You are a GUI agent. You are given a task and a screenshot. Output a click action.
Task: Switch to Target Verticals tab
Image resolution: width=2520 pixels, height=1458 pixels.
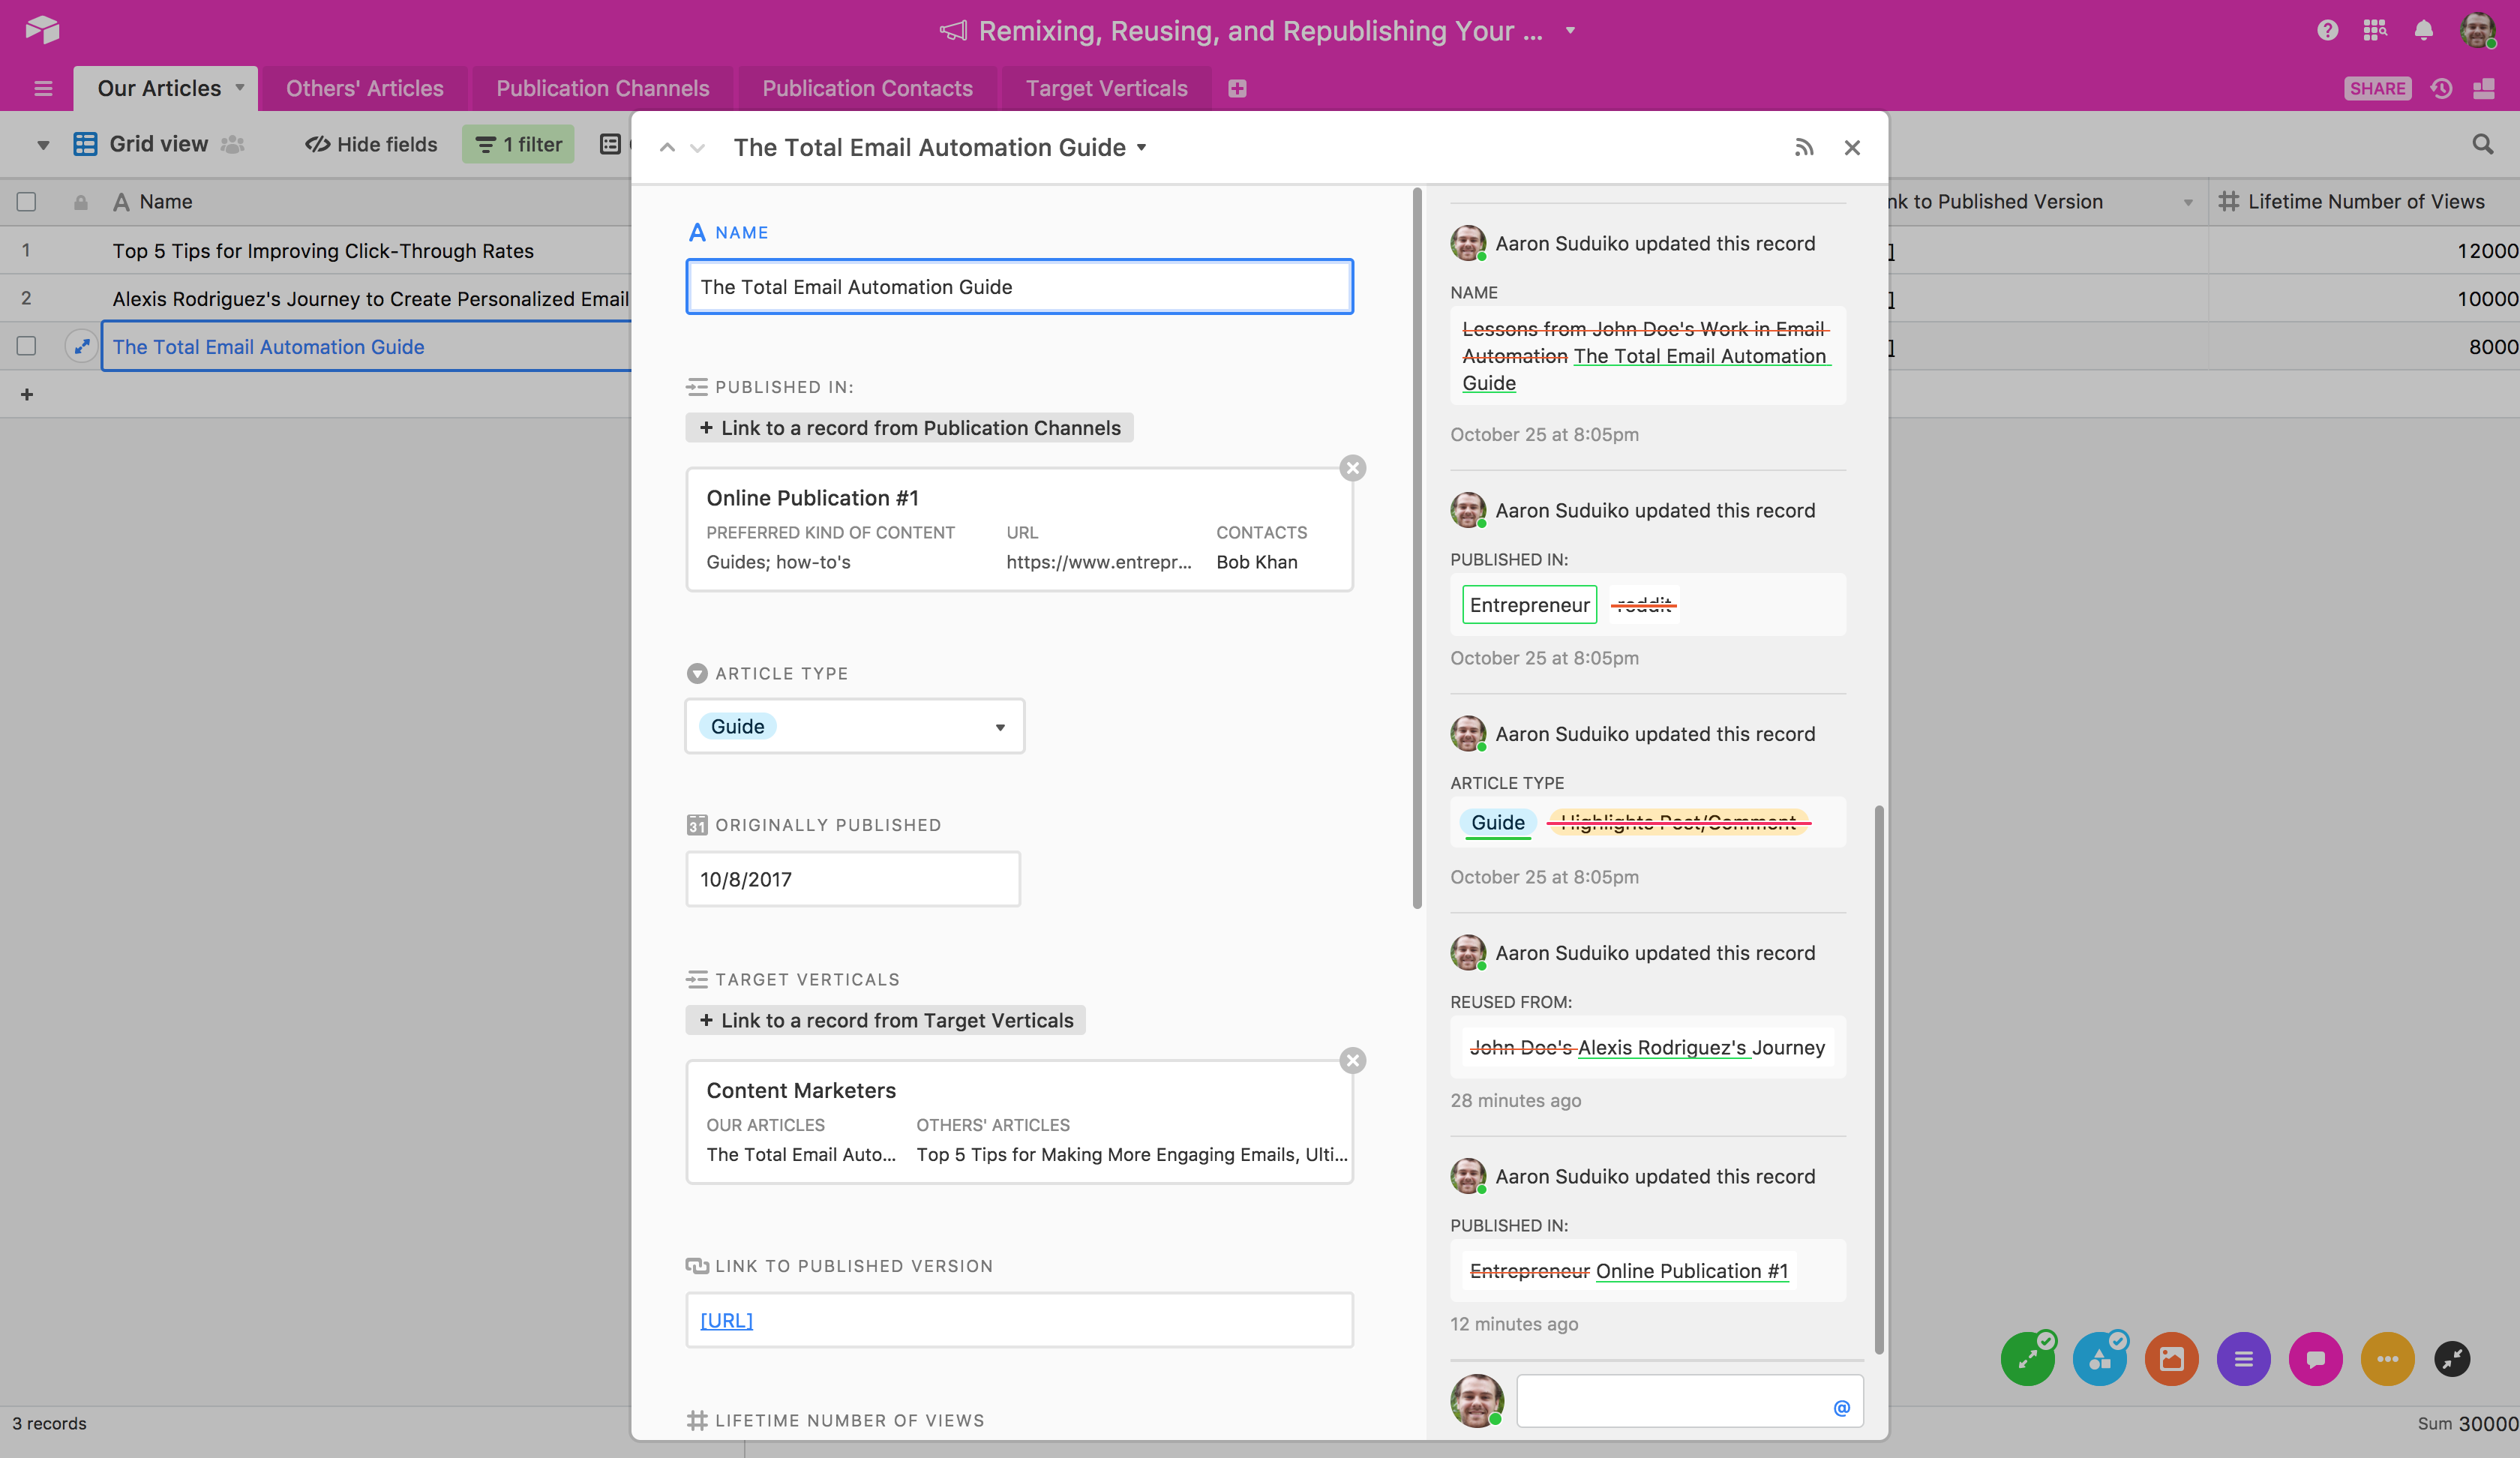1106,88
